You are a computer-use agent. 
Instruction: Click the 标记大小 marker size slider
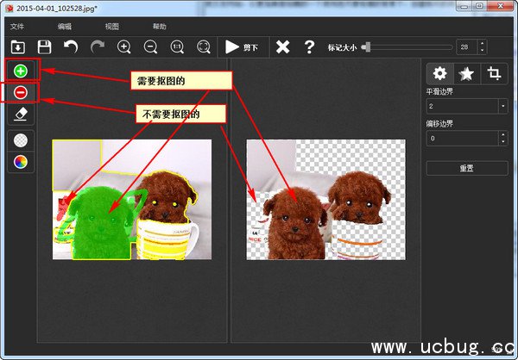pos(407,47)
